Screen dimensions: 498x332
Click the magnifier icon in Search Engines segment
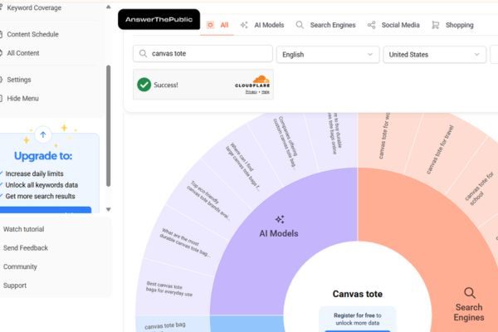(x=470, y=293)
